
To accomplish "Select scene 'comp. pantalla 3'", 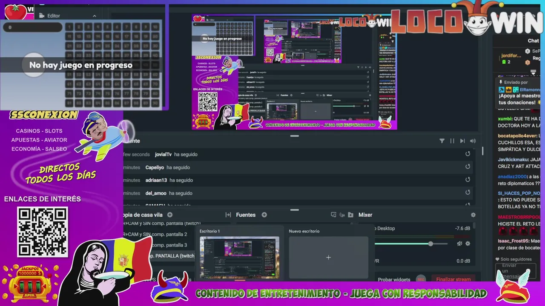I will (x=169, y=245).
